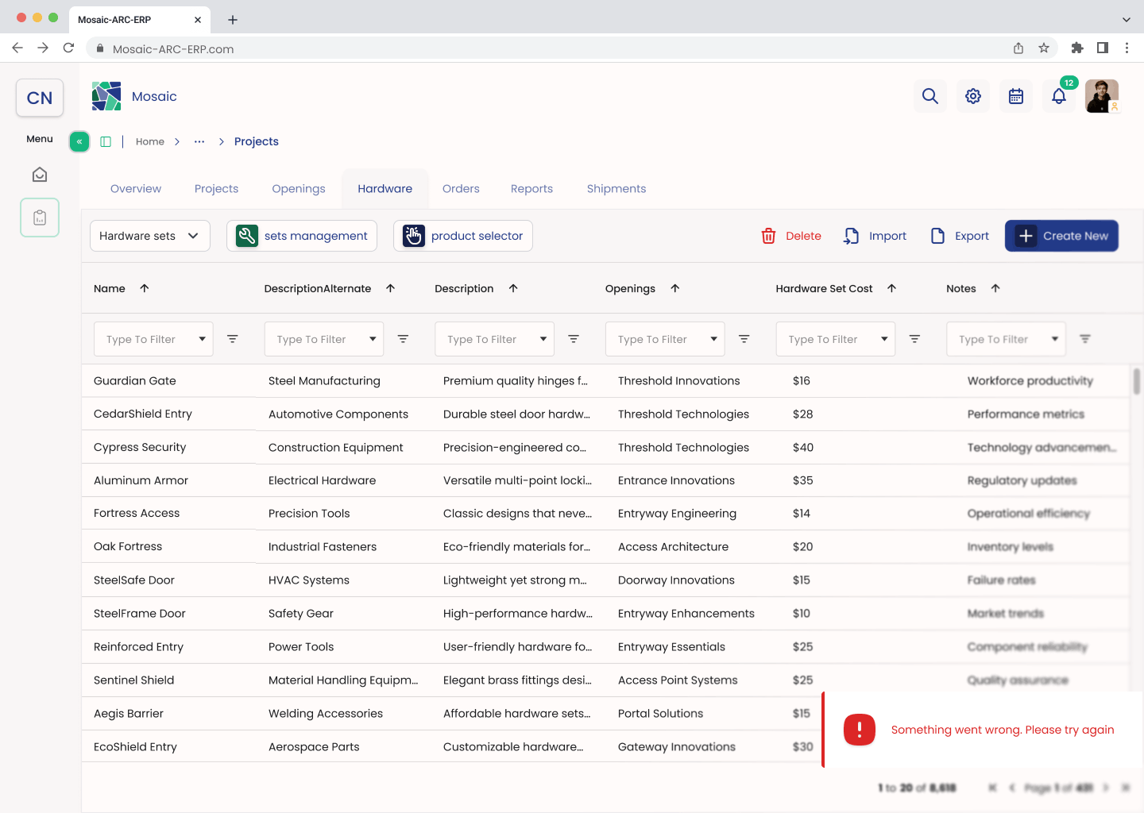The width and height of the screenshot is (1144, 813).
Task: Open the Name filter type dropdown
Action: (153, 339)
